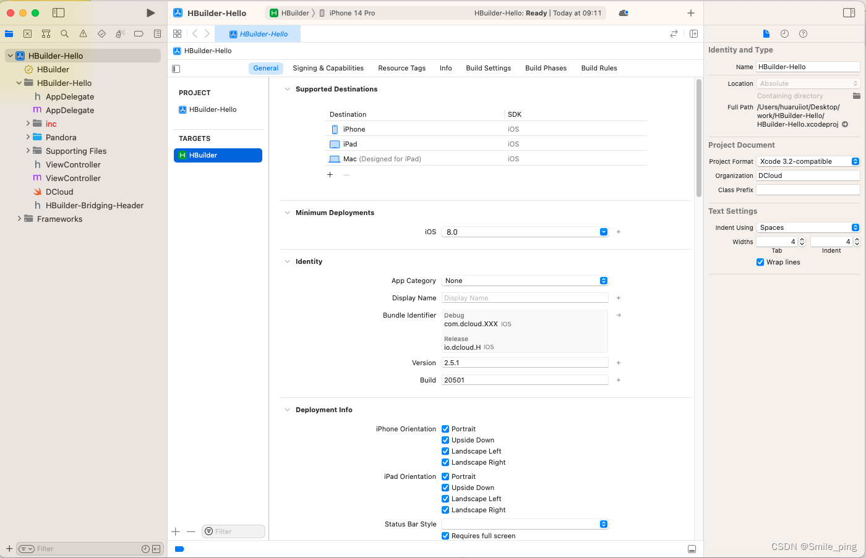Open the issue navigator warning icon

click(83, 34)
